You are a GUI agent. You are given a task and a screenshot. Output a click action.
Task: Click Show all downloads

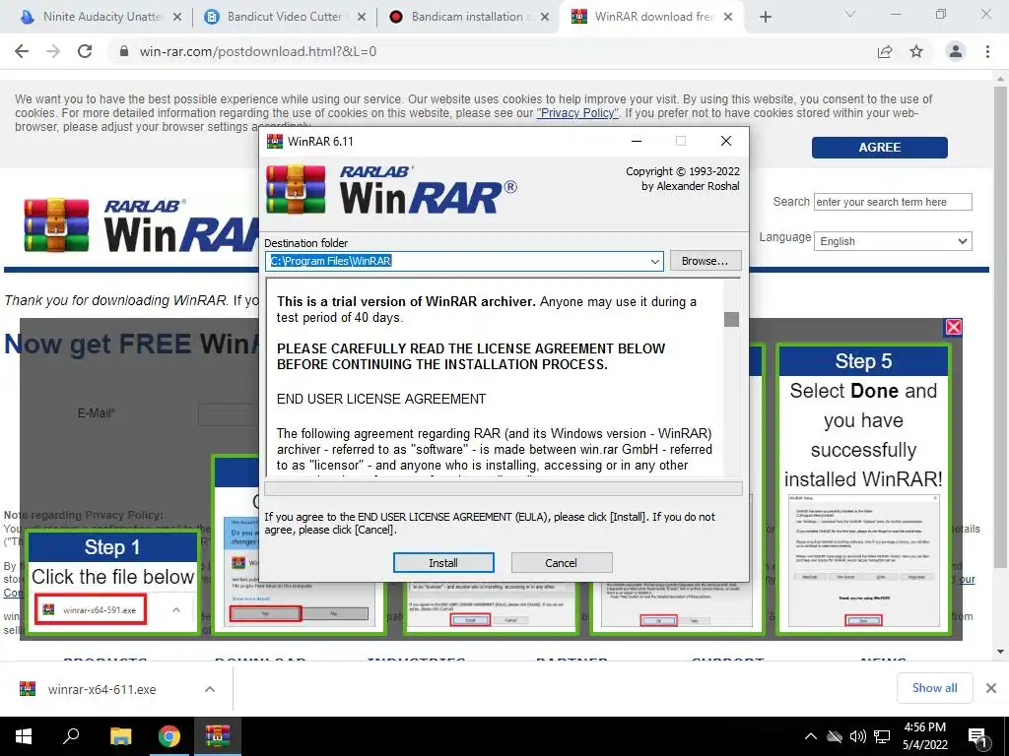point(934,688)
